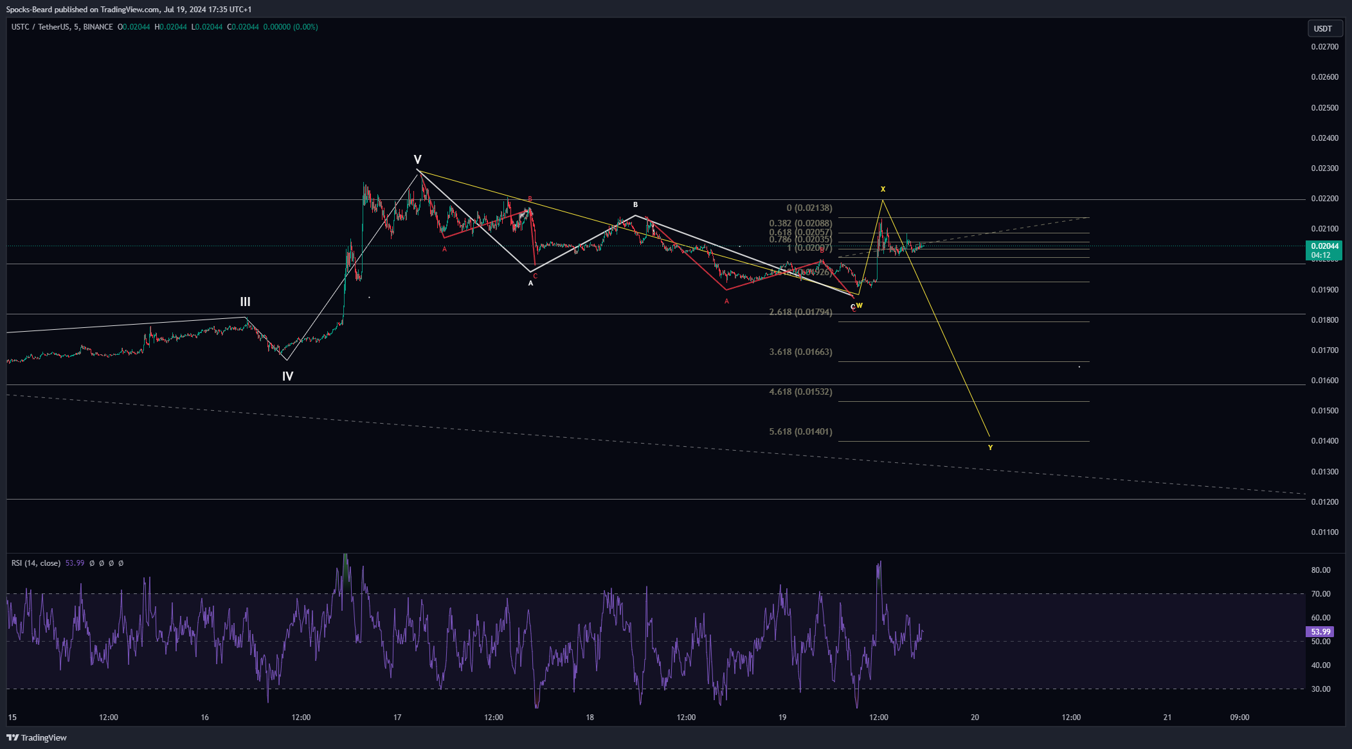Click the 0.02300 price axis label
The width and height of the screenshot is (1352, 749).
click(1324, 168)
